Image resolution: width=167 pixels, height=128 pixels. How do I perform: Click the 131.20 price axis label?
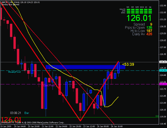pyautogui.click(x=163, y=20)
